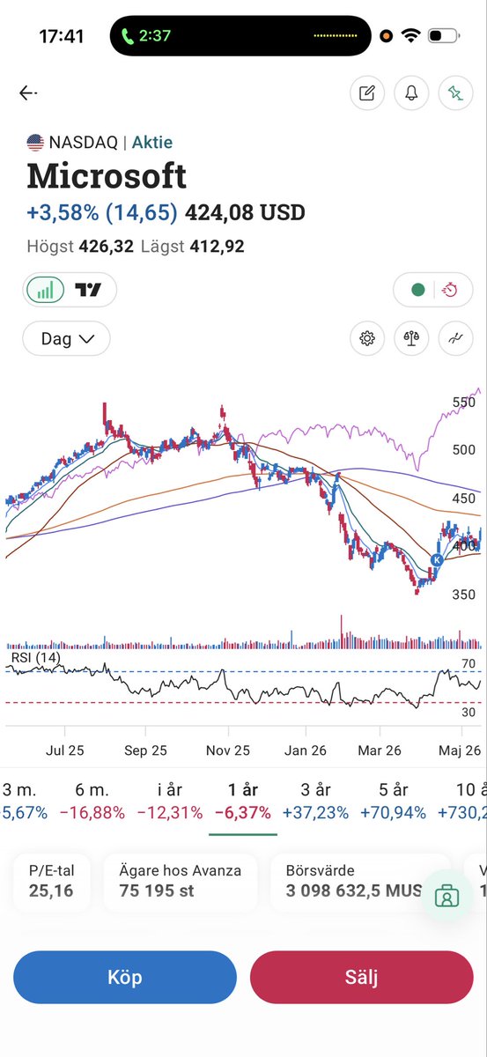Select the i år period tab
This screenshot has width=487, height=1057.
(x=168, y=802)
